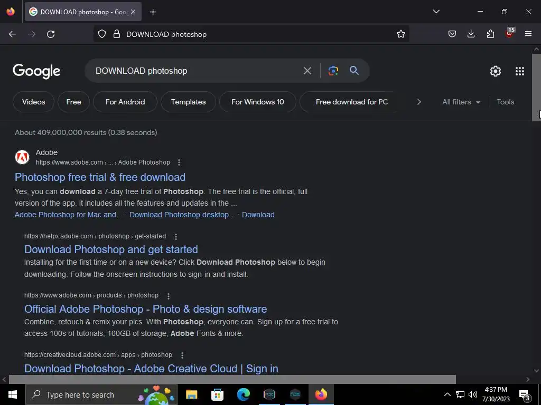The image size is (541, 405).
Task: Reload the page with the refresh icon
Action: 51,34
